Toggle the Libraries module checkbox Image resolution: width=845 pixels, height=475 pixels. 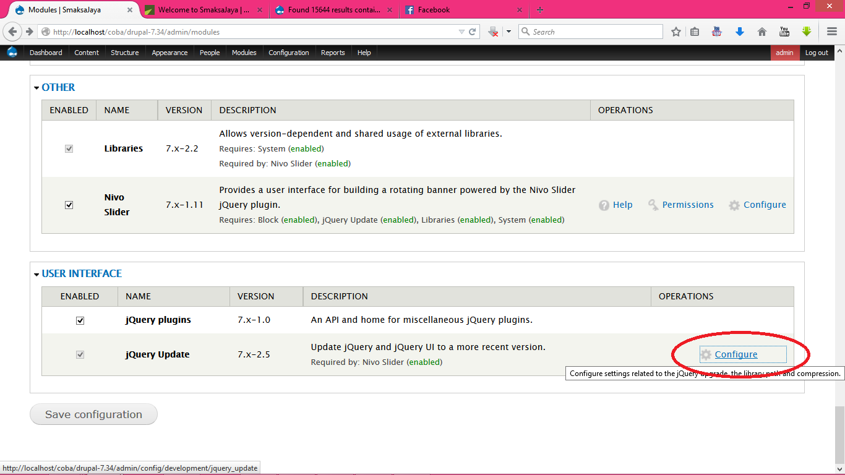point(69,148)
